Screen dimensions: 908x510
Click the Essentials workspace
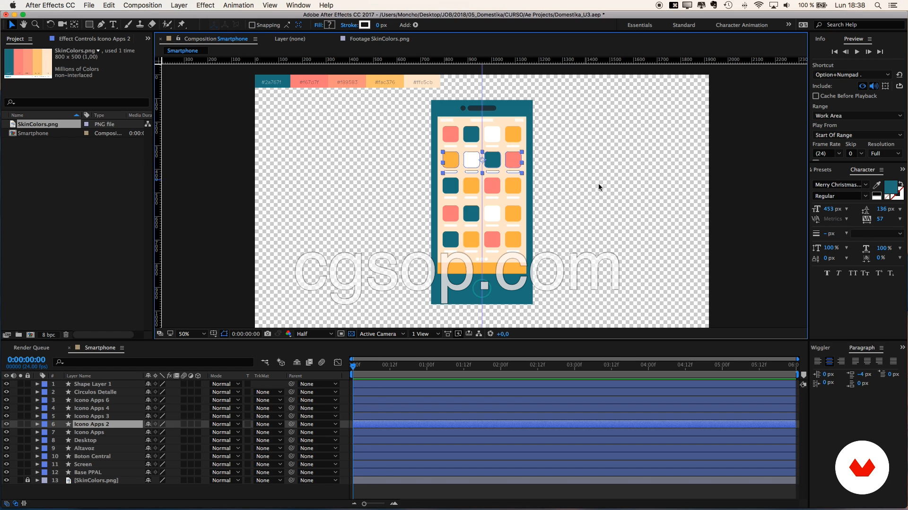639,25
